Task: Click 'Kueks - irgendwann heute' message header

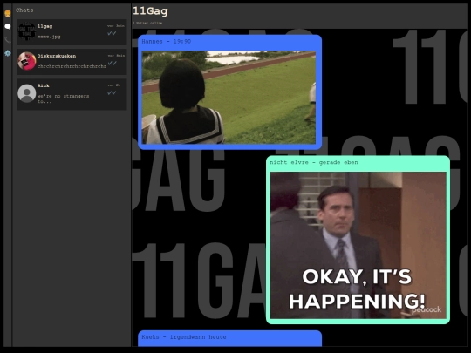Action: pos(184,337)
